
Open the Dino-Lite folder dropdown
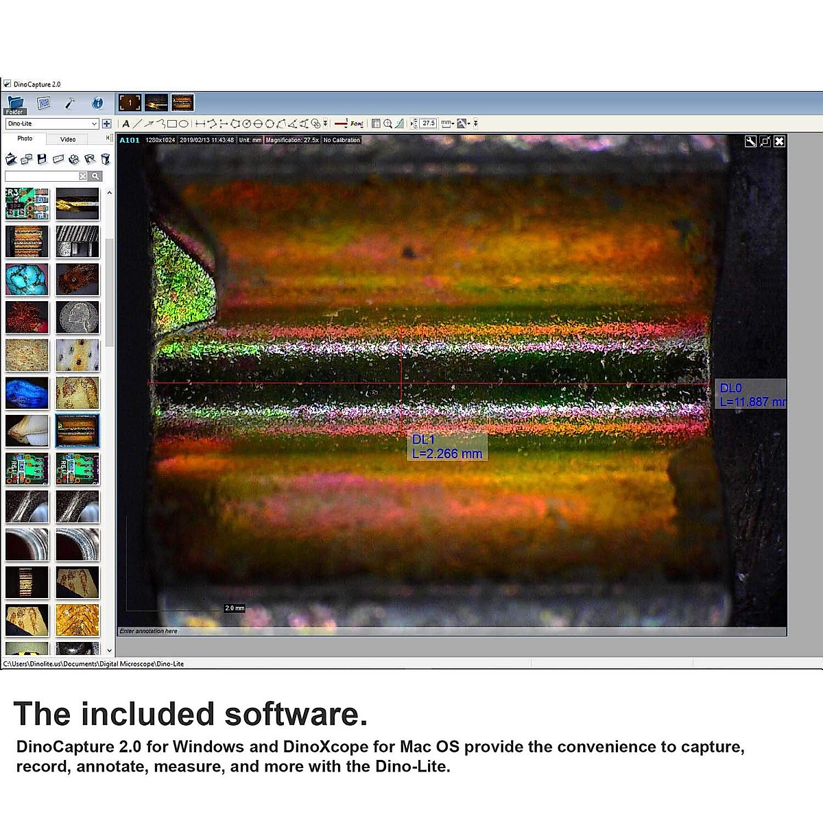94,124
